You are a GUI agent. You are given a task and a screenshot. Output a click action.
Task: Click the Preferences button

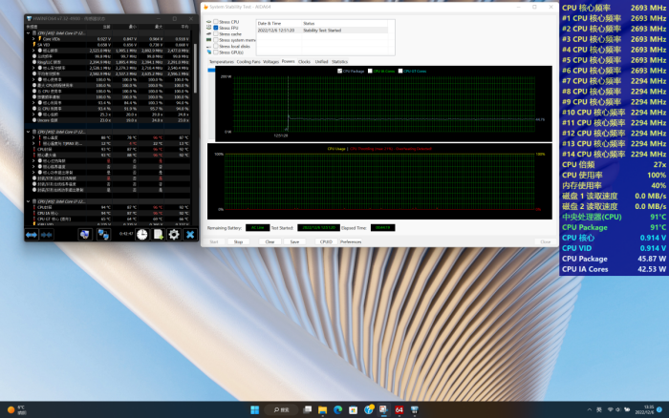351,241
